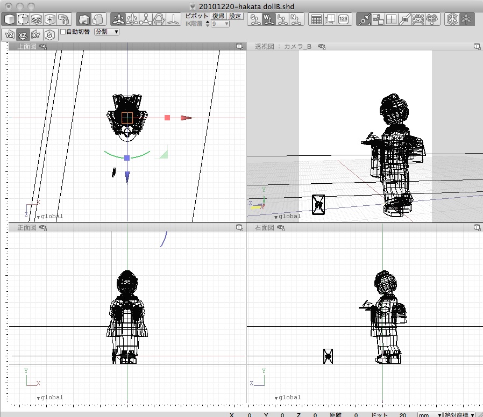Maximize the front view via cube icon
The height and width of the screenshot is (417, 483).
tap(239, 227)
